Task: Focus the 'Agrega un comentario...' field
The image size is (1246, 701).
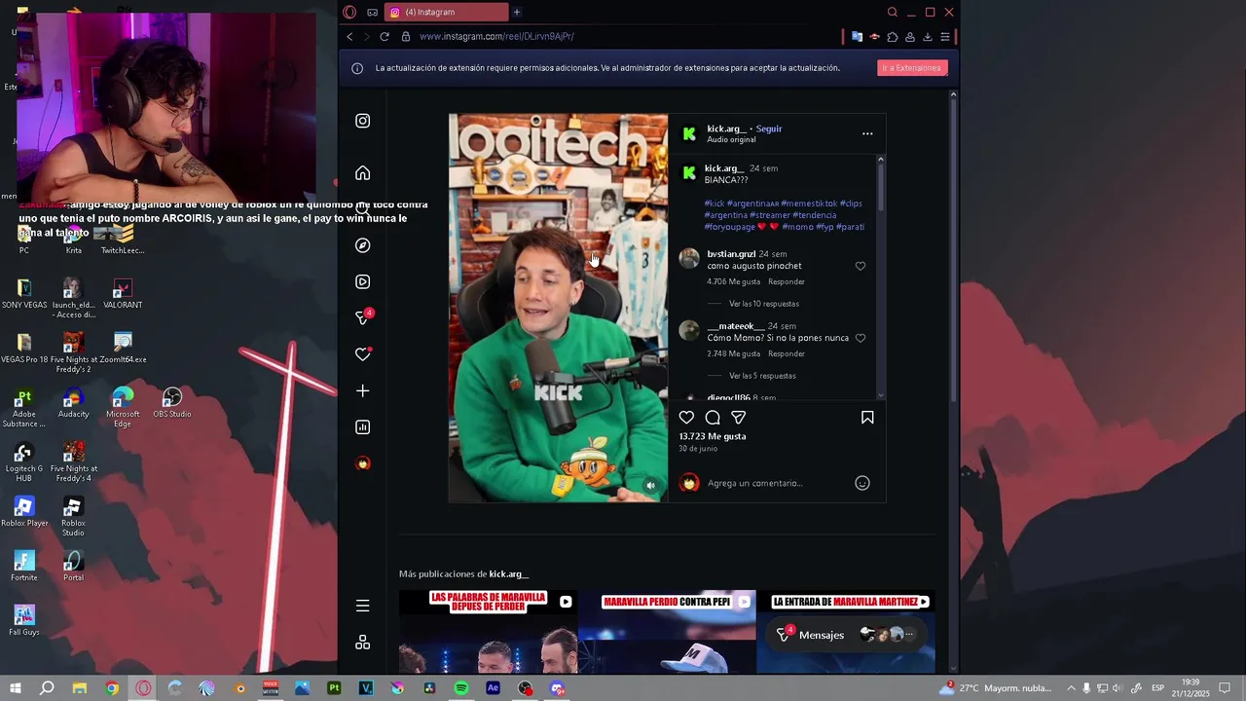Action: click(x=777, y=483)
